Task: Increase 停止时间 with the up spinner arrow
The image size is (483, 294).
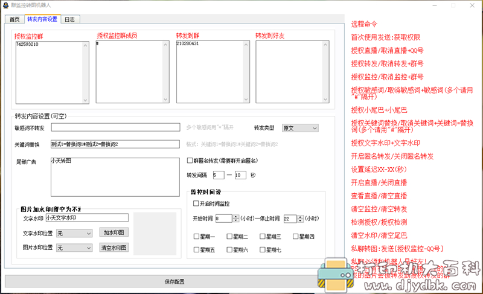Action: tap(300, 217)
